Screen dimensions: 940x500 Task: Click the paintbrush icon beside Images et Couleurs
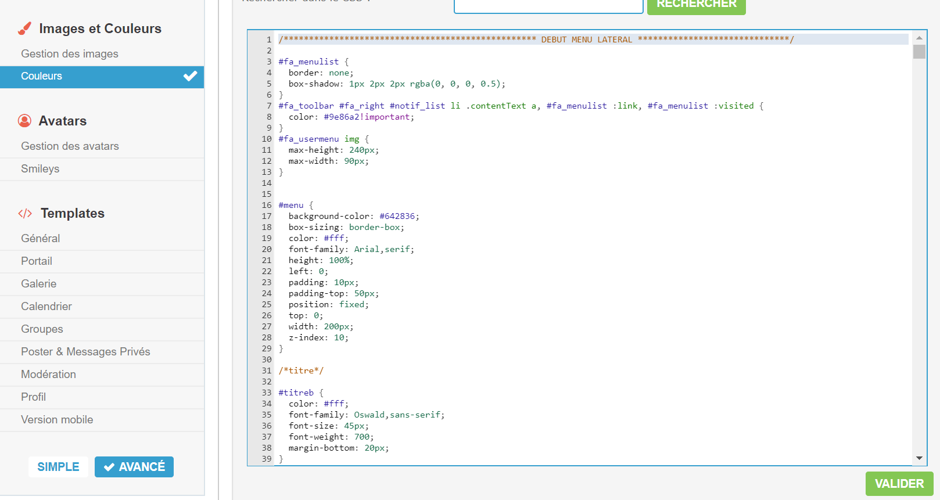[24, 28]
